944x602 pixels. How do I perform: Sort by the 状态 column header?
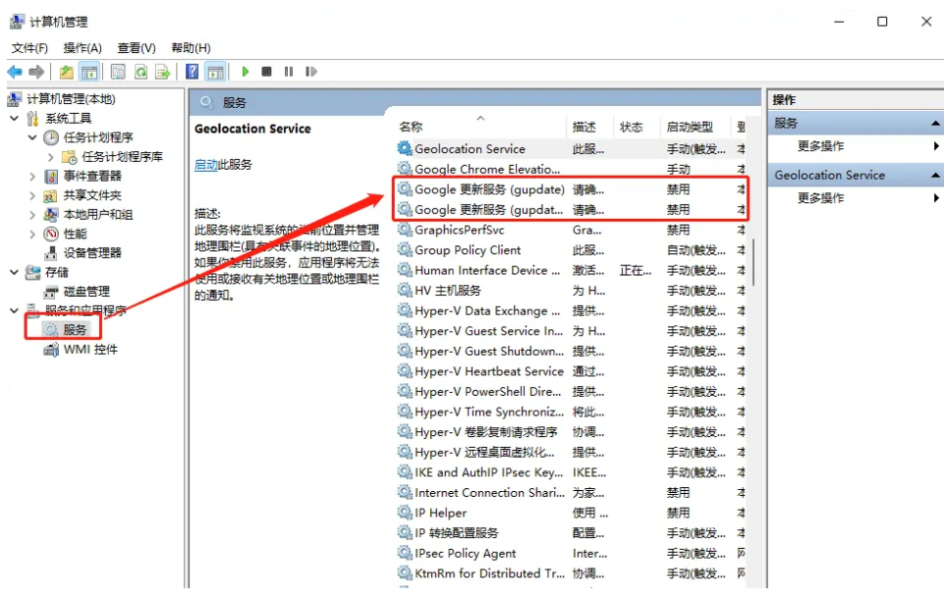pyautogui.click(x=632, y=127)
